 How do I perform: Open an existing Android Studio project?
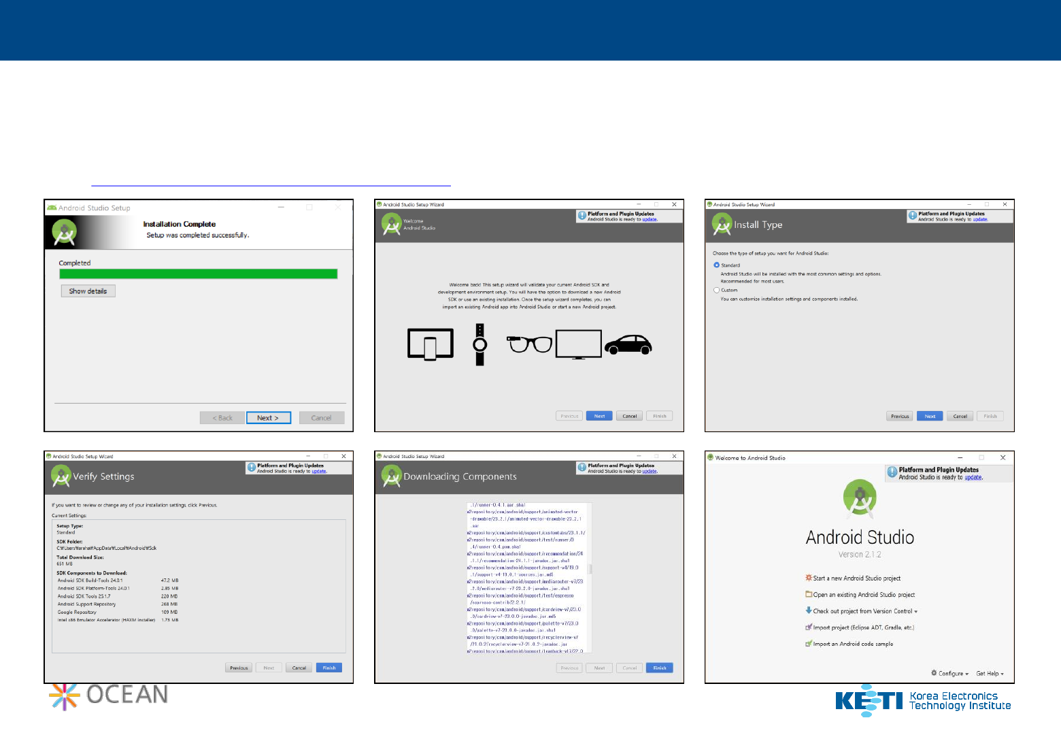point(860,595)
